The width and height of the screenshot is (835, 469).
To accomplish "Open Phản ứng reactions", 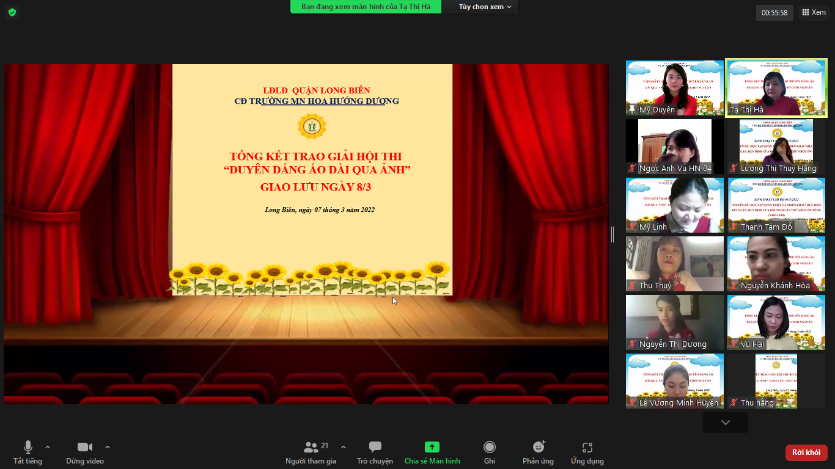I will click(538, 453).
